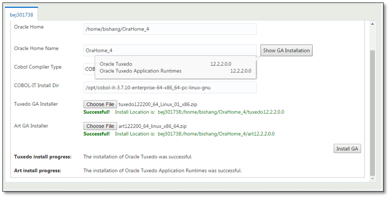
Task: Click 12.2.2.0.0 version beside Application Runtimes
Action: (x=241, y=71)
